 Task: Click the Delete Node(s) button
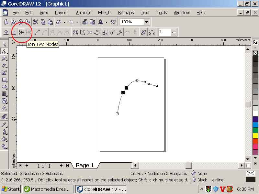[13, 32]
